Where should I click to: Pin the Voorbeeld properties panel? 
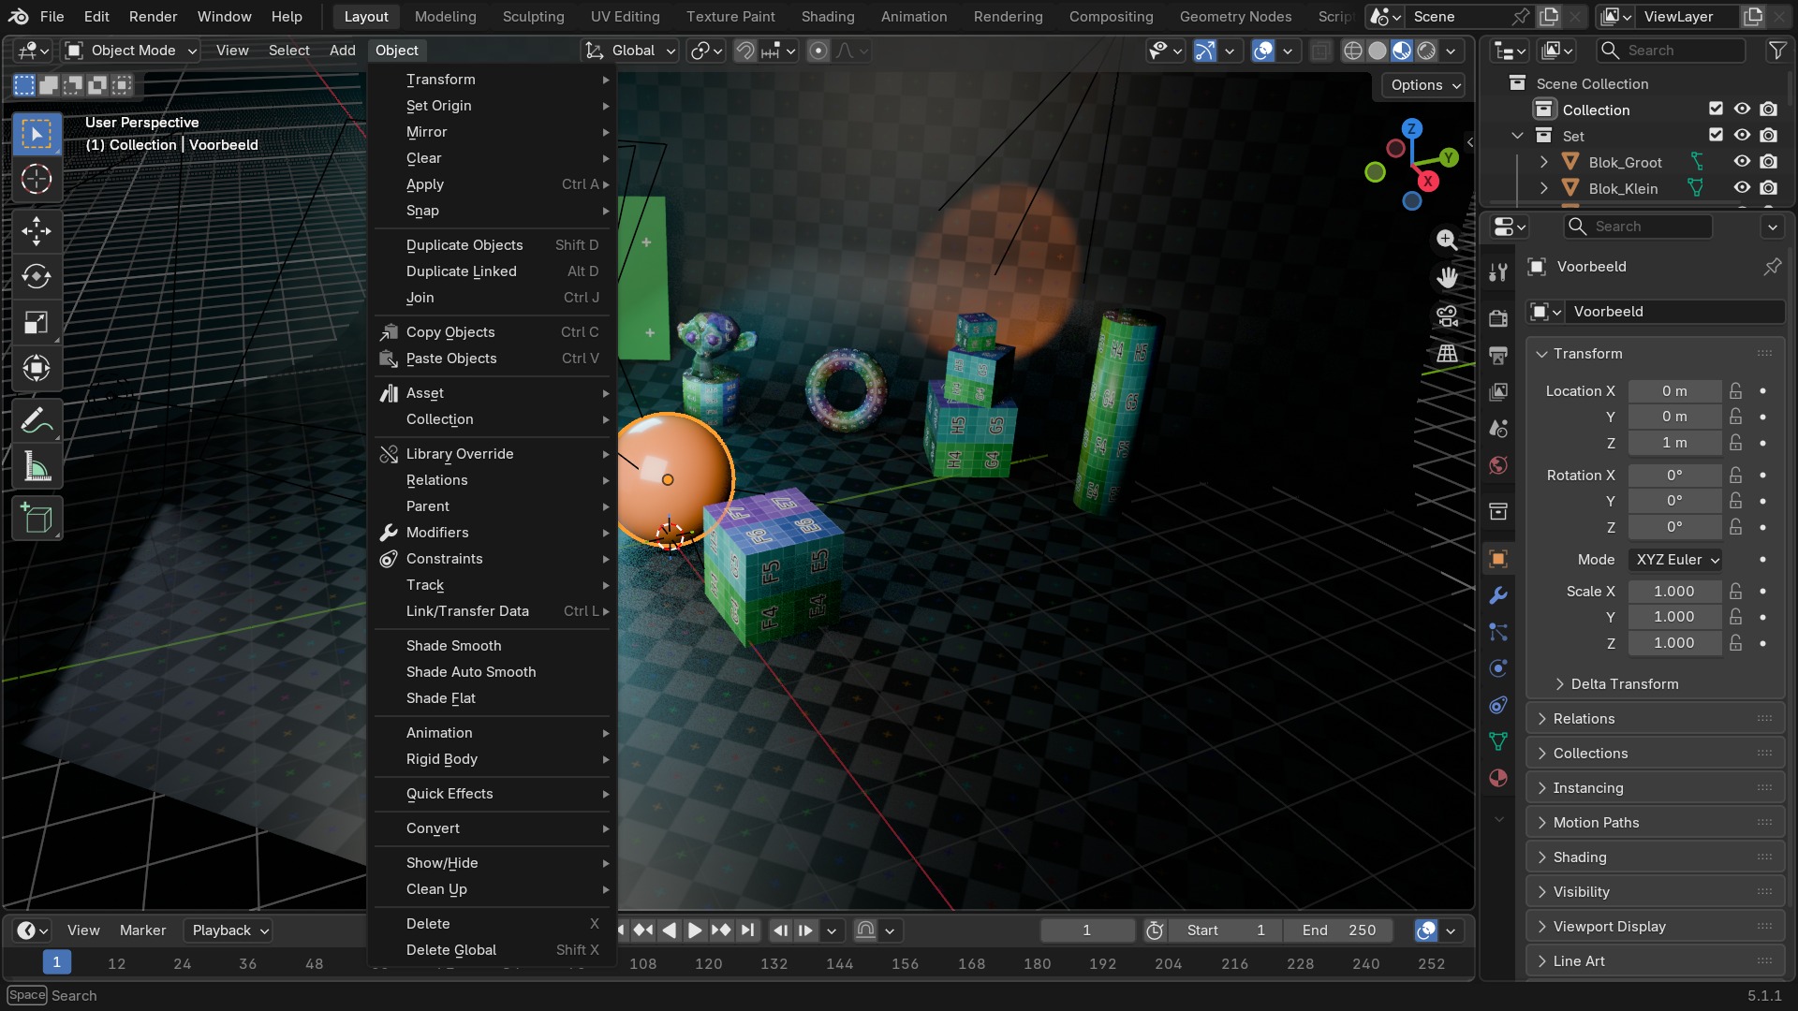(x=1772, y=267)
